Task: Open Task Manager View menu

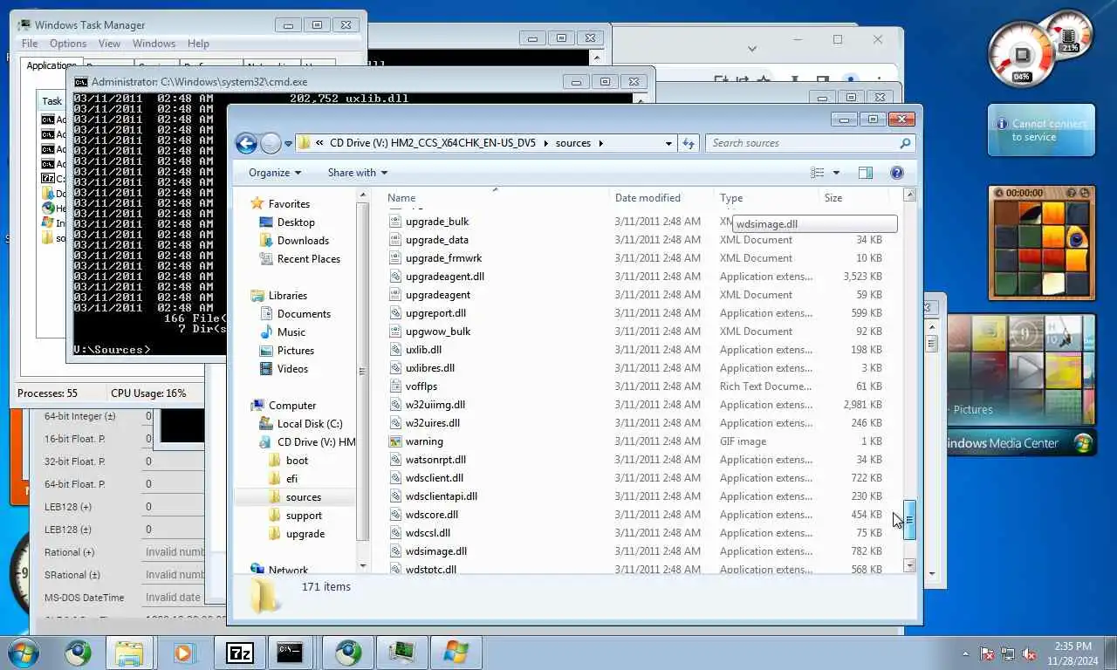Action: [109, 44]
